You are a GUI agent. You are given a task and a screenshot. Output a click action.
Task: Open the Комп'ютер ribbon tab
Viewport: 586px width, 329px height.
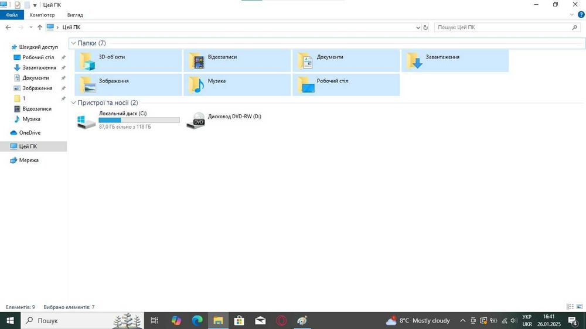[x=42, y=15]
